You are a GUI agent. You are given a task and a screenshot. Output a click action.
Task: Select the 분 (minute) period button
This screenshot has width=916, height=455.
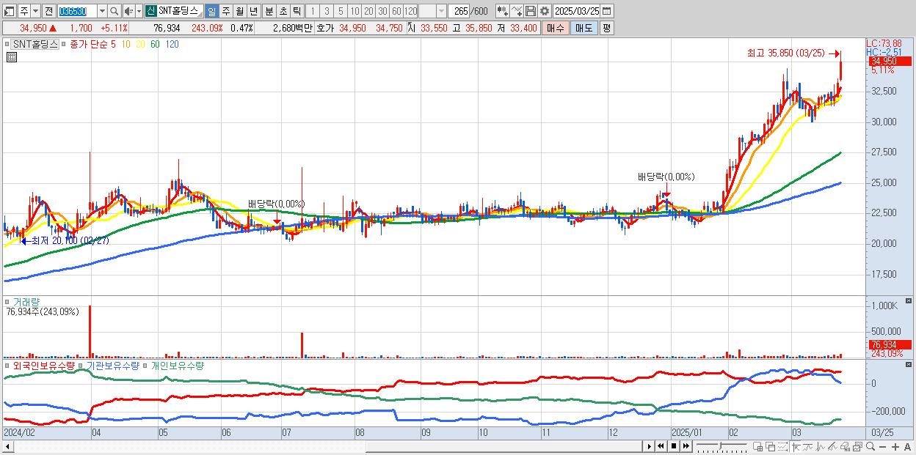(269, 11)
